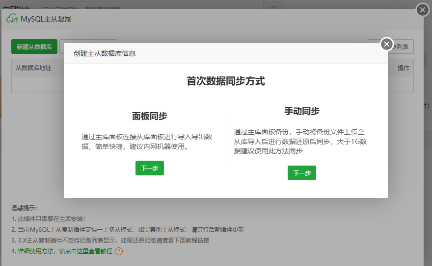Click the orange question mark help icon
Screen dimensions: 432x266
[x=119, y=251]
